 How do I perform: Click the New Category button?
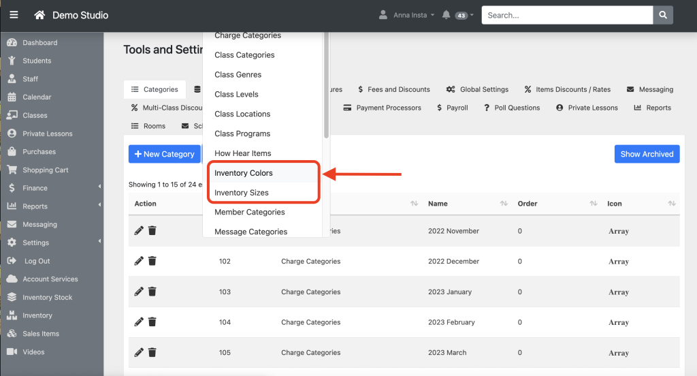click(x=165, y=154)
